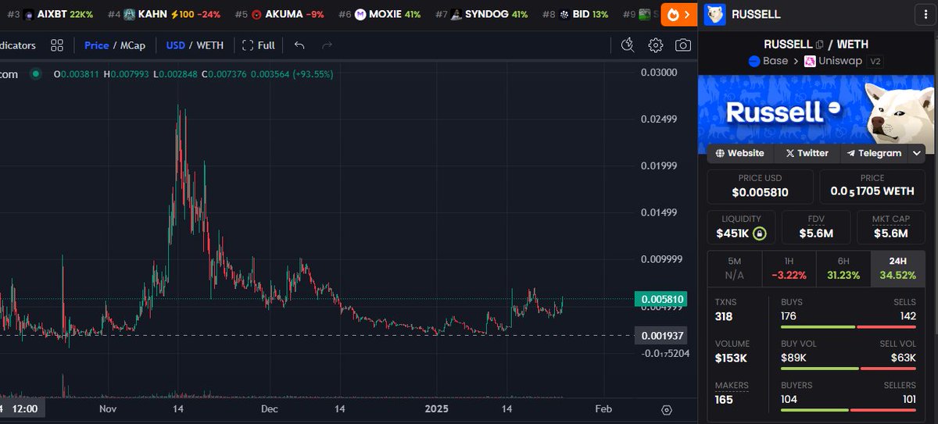
Task: Click the 0.0₅1705 WETH price box
Action: click(872, 186)
